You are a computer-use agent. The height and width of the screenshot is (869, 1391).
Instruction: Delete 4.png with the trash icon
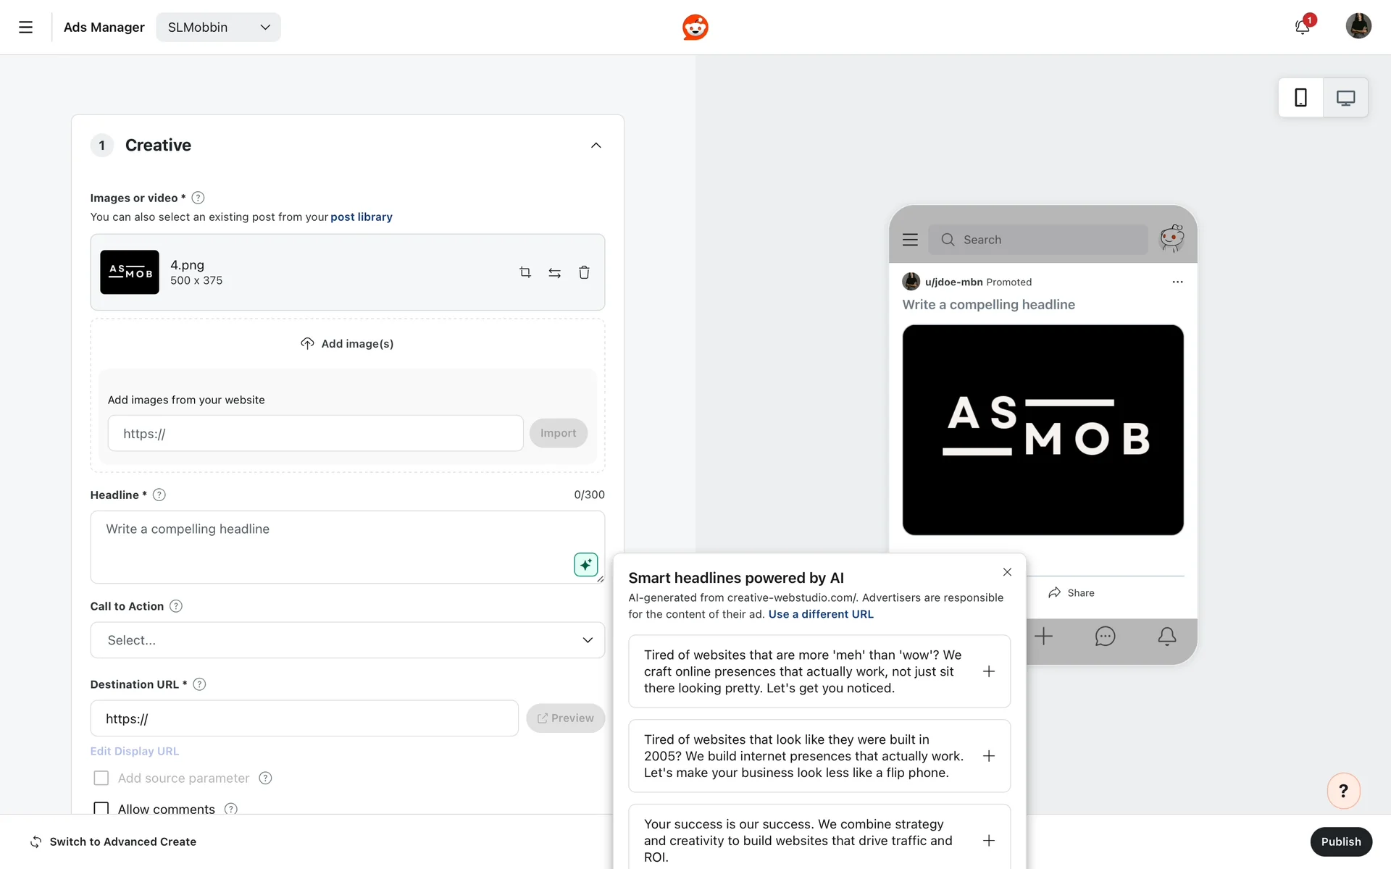tap(584, 272)
